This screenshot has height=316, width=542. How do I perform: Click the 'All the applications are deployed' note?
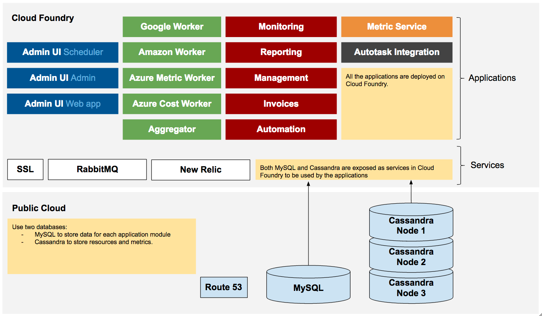pos(397,104)
